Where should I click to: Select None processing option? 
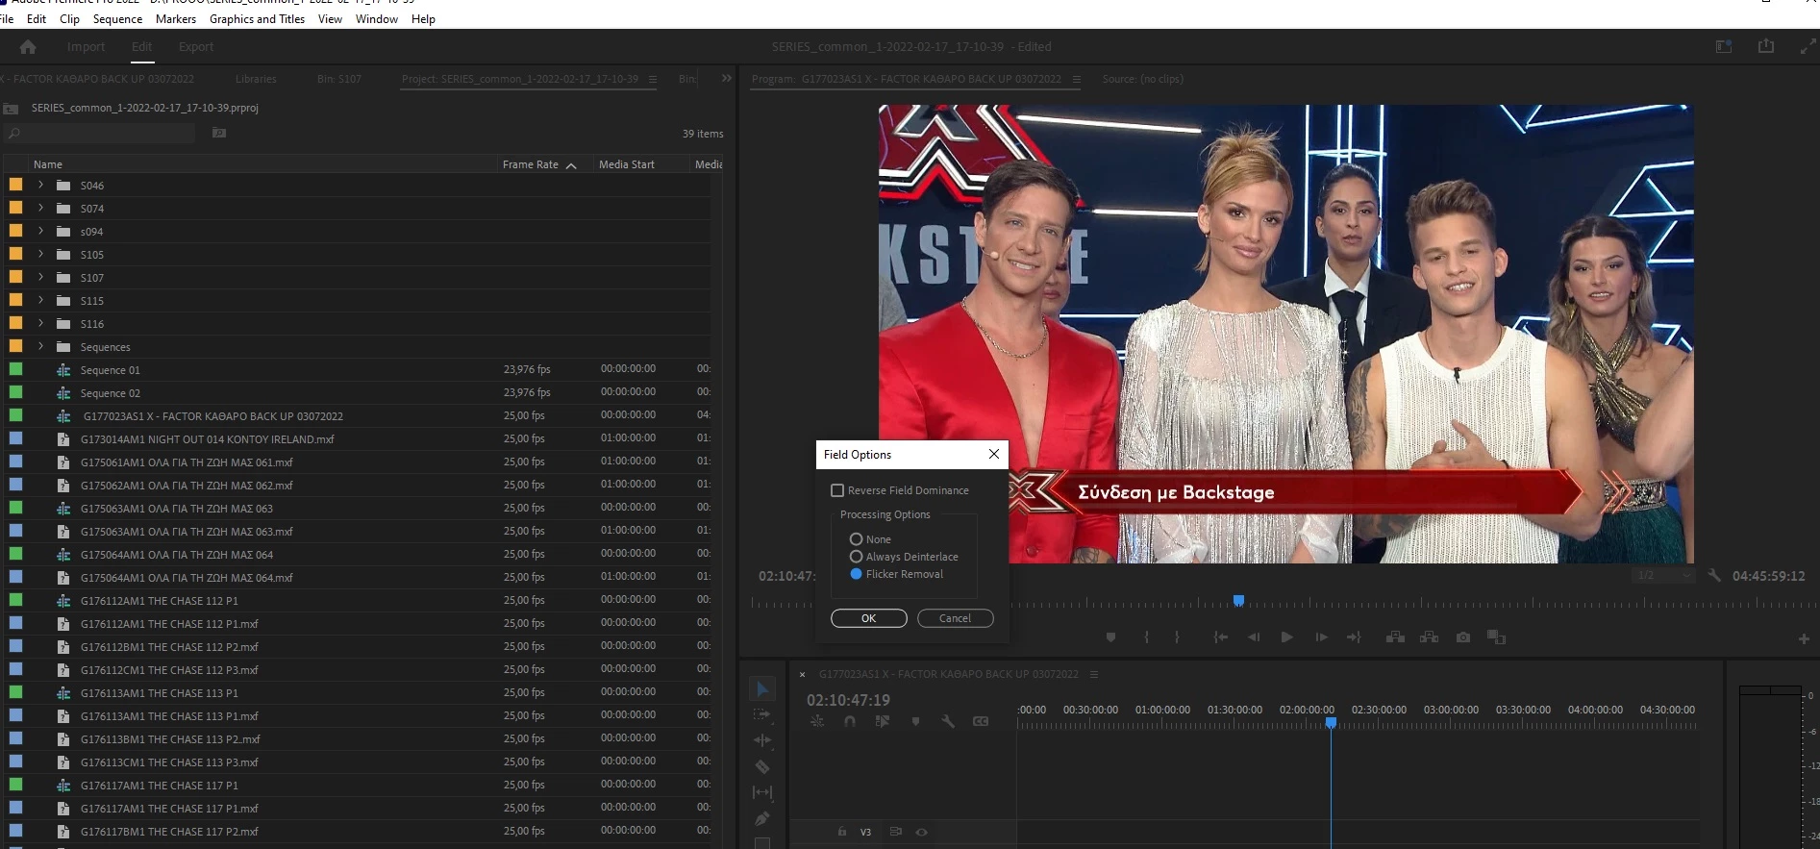click(856, 539)
